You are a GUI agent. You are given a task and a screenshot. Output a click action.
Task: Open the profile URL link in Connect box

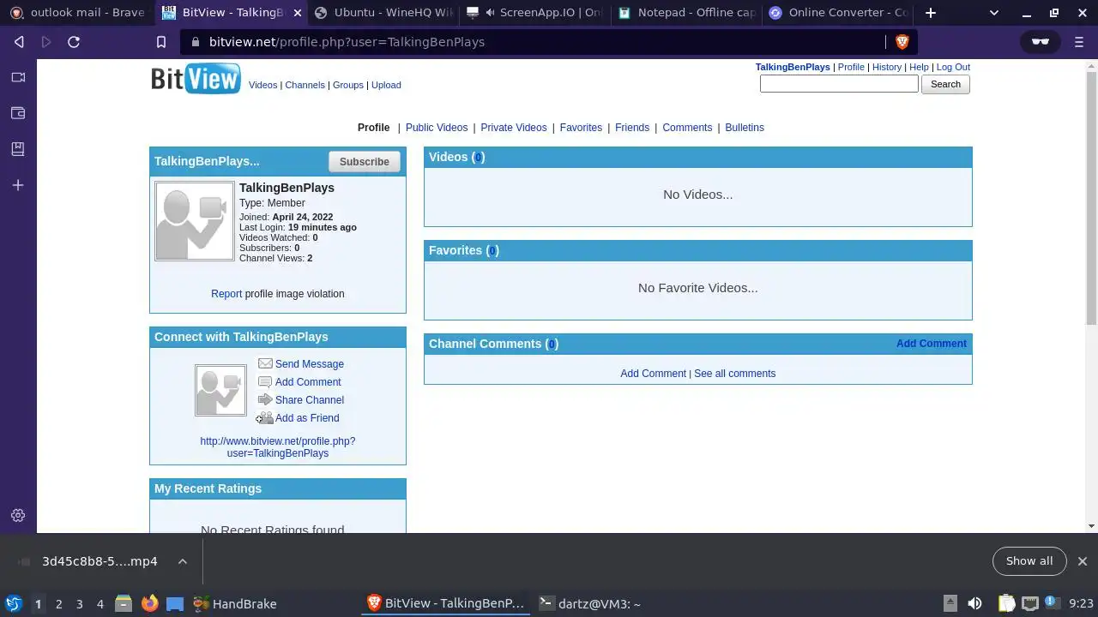278,447
